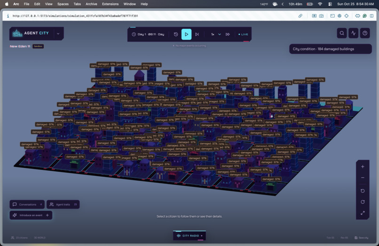Click the extension puzzle toolbar icon
Screen dimensions: 379x246
(x=357, y=16)
